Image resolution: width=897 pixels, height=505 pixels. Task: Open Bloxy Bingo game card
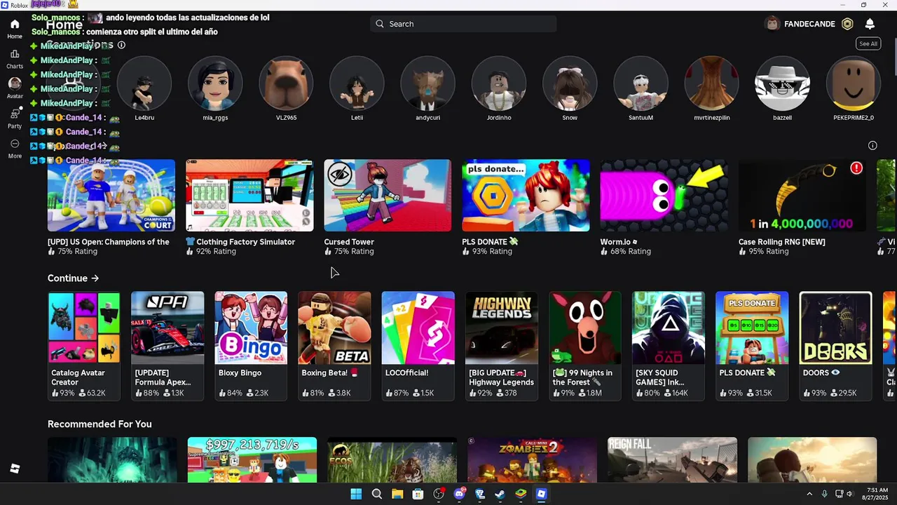coord(251,346)
